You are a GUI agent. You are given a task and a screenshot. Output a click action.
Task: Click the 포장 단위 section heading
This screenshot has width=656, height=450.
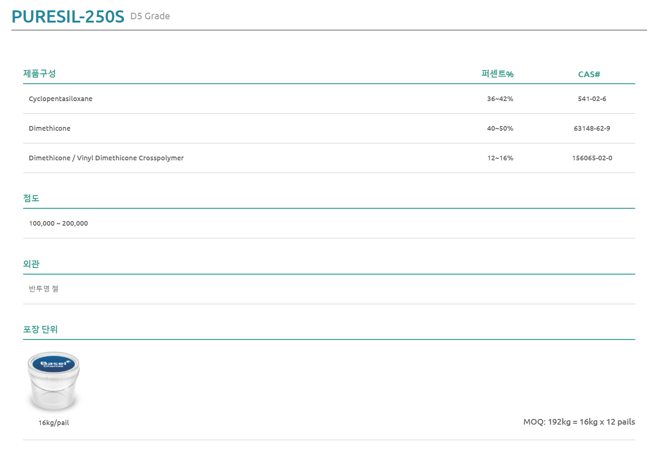[40, 329]
